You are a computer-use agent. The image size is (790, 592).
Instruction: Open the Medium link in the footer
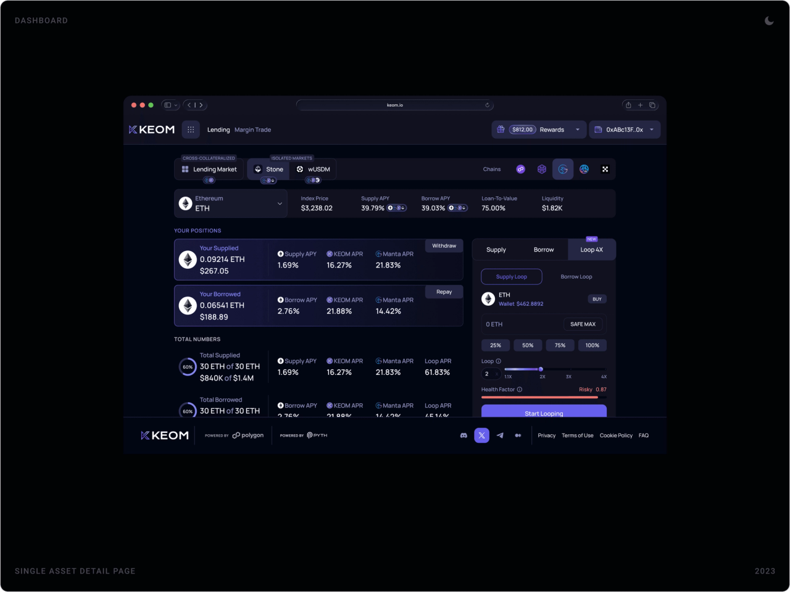(518, 435)
